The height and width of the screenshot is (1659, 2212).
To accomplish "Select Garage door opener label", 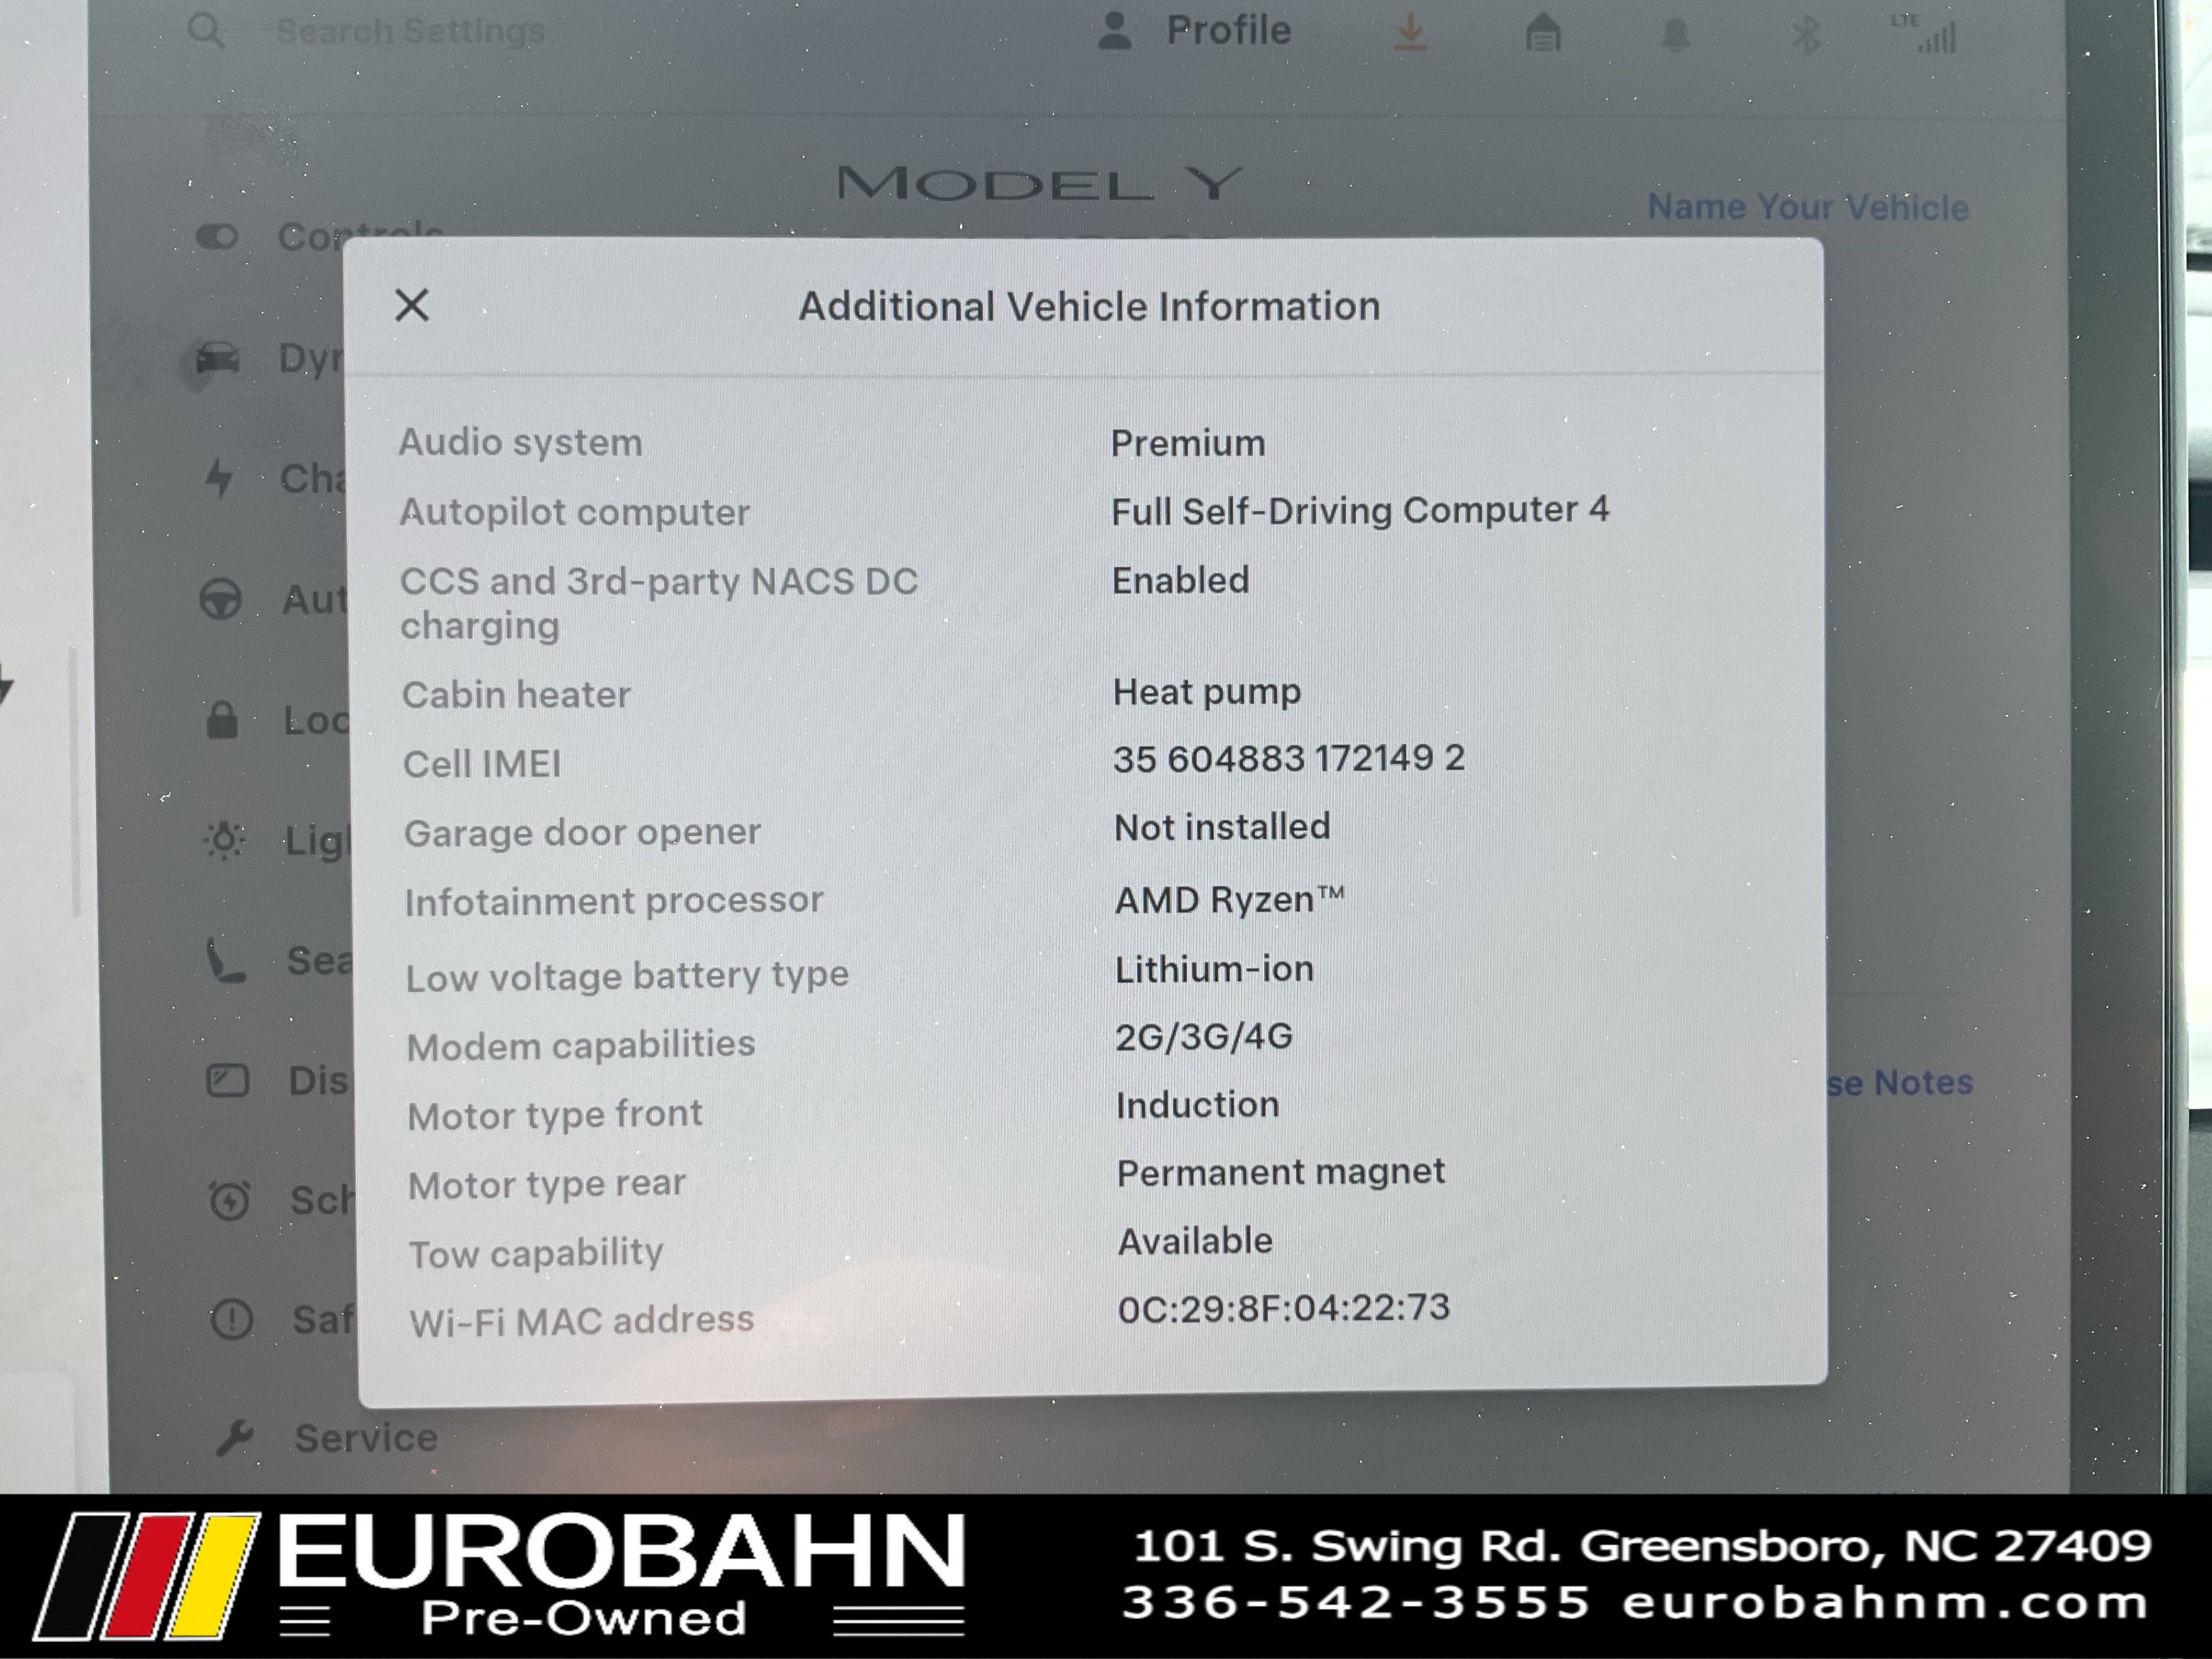I will click(582, 832).
